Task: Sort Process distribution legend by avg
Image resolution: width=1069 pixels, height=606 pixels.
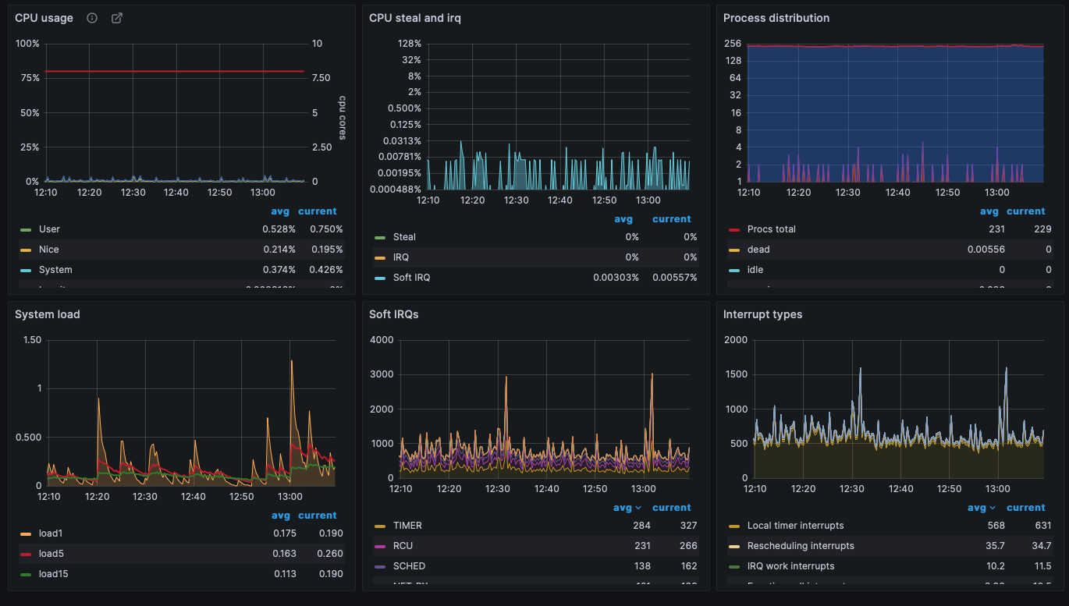Action: (989, 211)
